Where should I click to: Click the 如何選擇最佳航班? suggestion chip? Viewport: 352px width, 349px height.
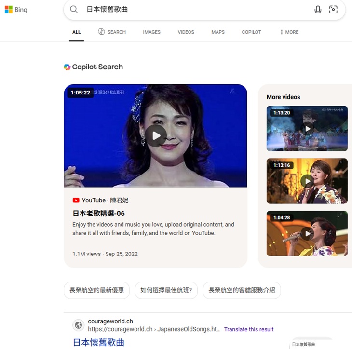click(166, 290)
